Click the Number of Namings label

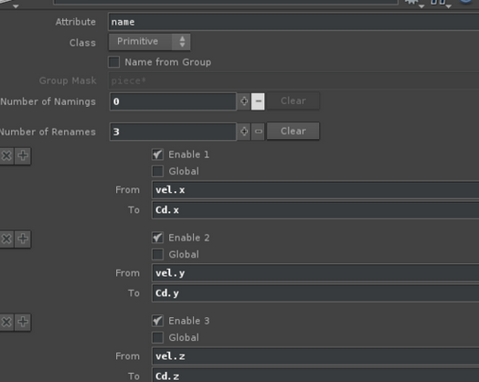coord(48,101)
